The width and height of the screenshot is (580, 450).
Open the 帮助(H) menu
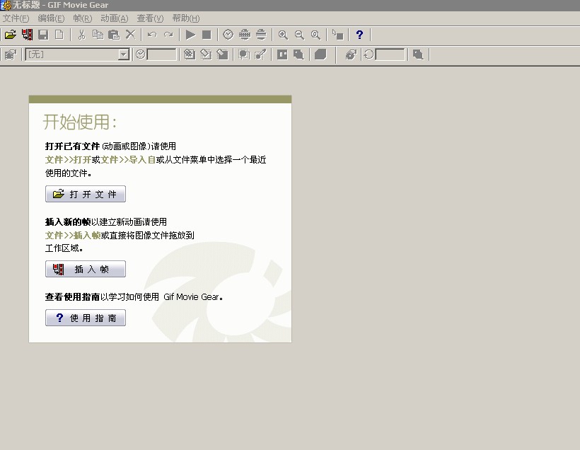click(186, 18)
